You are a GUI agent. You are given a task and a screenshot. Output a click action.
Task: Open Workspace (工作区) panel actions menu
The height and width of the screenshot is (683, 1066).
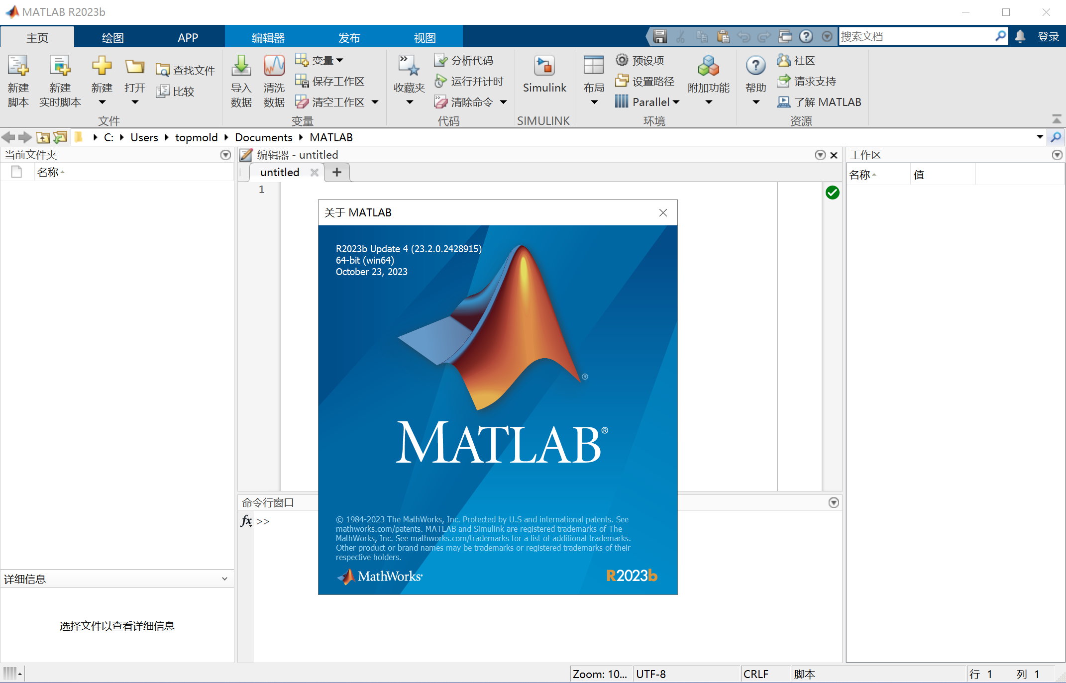[1058, 155]
